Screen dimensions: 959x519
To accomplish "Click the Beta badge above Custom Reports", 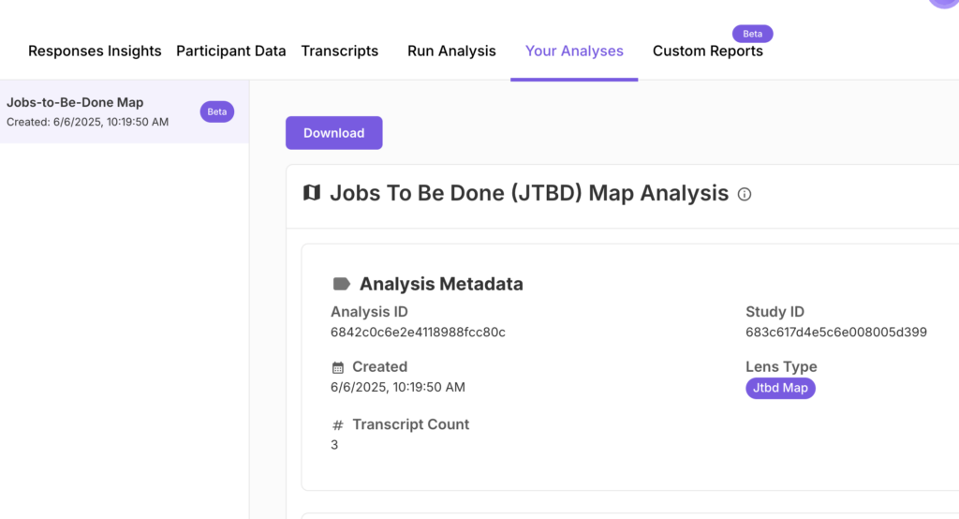I will click(x=752, y=34).
